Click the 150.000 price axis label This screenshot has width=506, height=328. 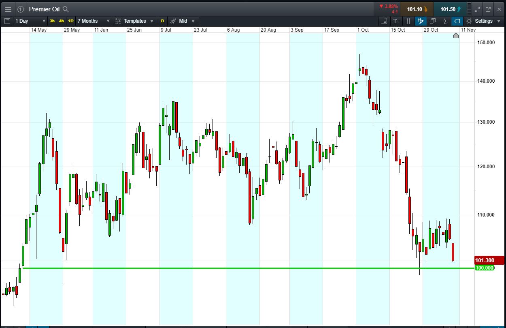coord(486,42)
